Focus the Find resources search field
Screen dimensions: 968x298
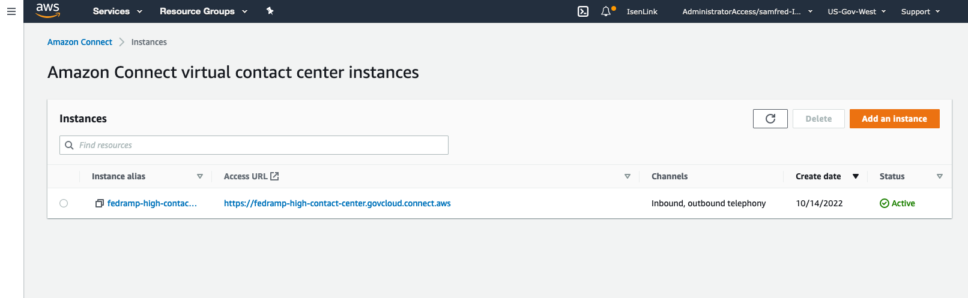click(254, 145)
